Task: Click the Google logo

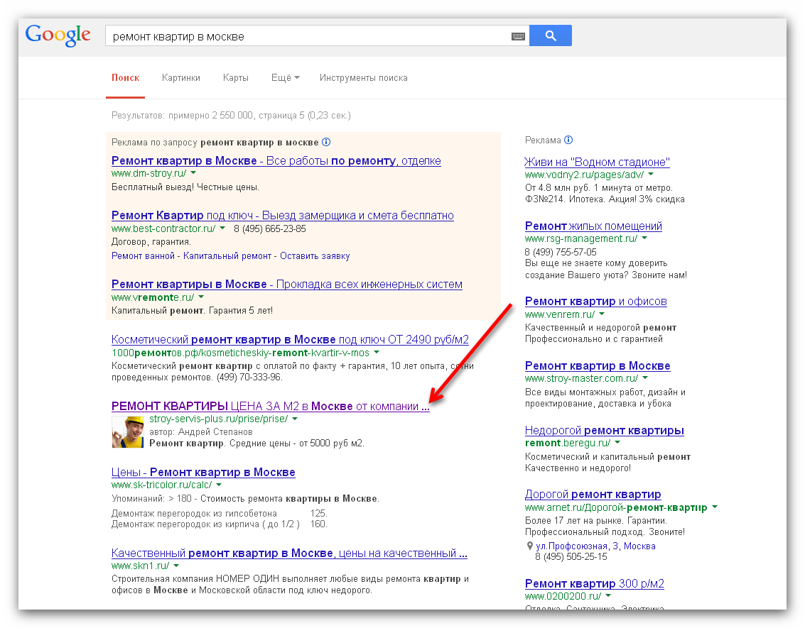Action: [58, 35]
